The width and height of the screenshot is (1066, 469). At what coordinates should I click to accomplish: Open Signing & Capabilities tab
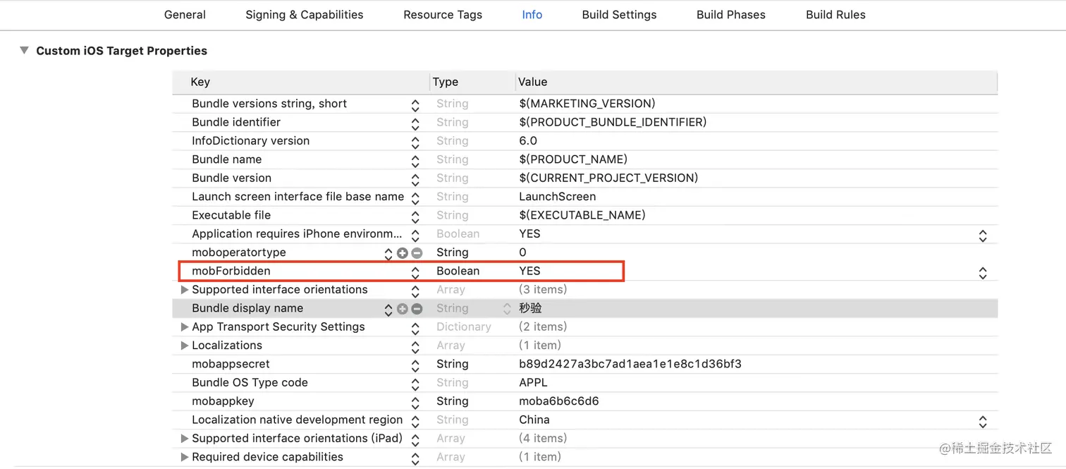coord(304,15)
